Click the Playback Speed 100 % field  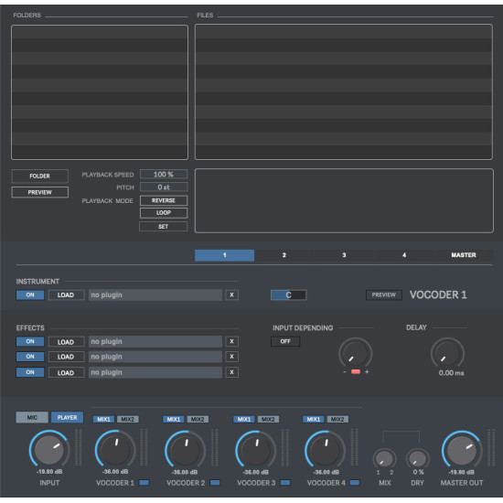(164, 174)
